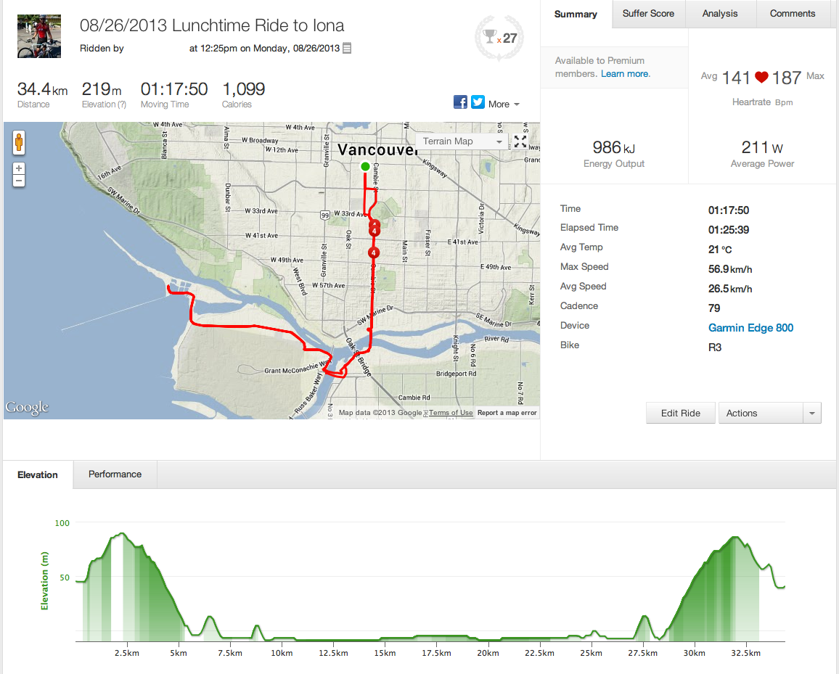Click the notes icon beside ride date
Screen dimensions: 839x674
[x=347, y=49]
